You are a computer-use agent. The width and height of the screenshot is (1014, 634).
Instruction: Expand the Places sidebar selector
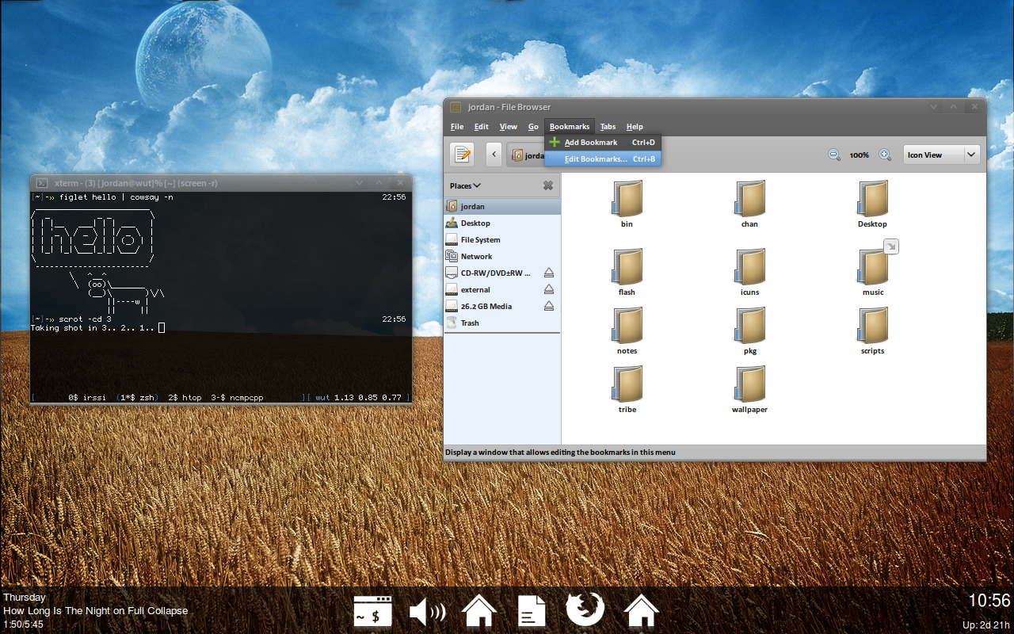click(x=465, y=186)
